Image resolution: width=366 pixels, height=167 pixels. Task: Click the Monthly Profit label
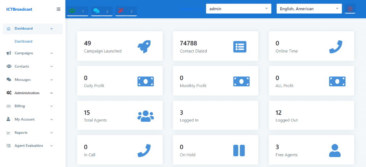click(x=193, y=86)
